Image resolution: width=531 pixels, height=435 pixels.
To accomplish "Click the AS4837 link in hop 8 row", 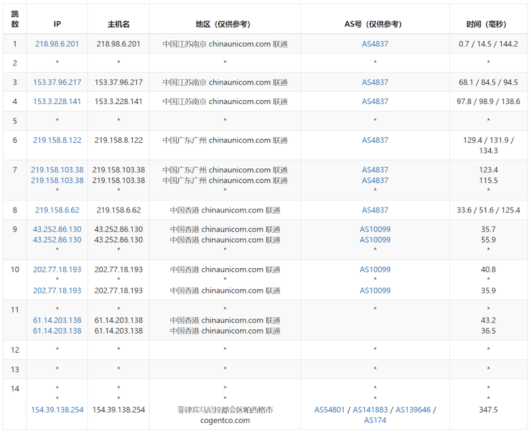I will (x=374, y=210).
